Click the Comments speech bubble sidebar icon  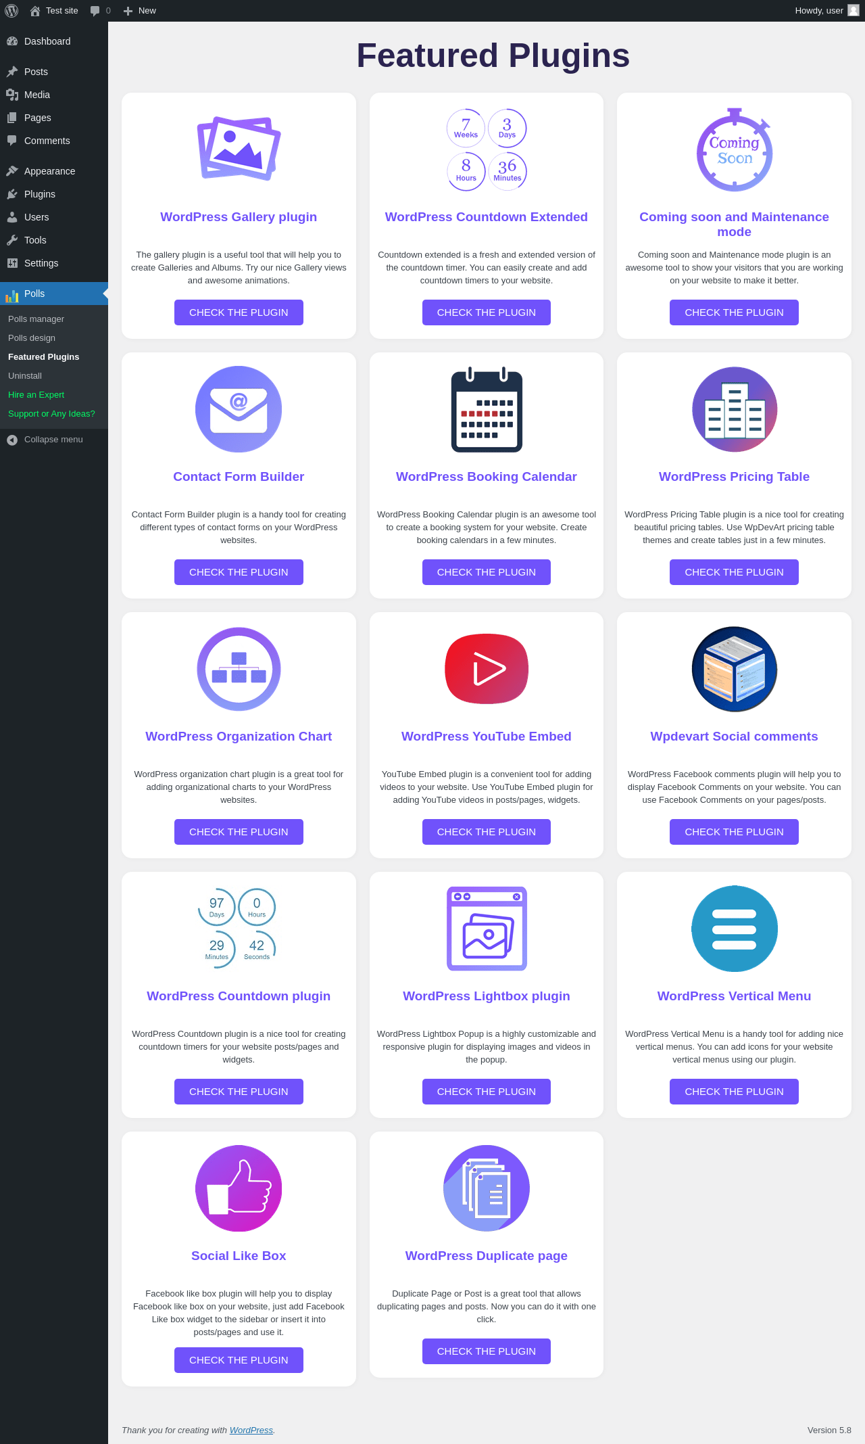coord(12,141)
